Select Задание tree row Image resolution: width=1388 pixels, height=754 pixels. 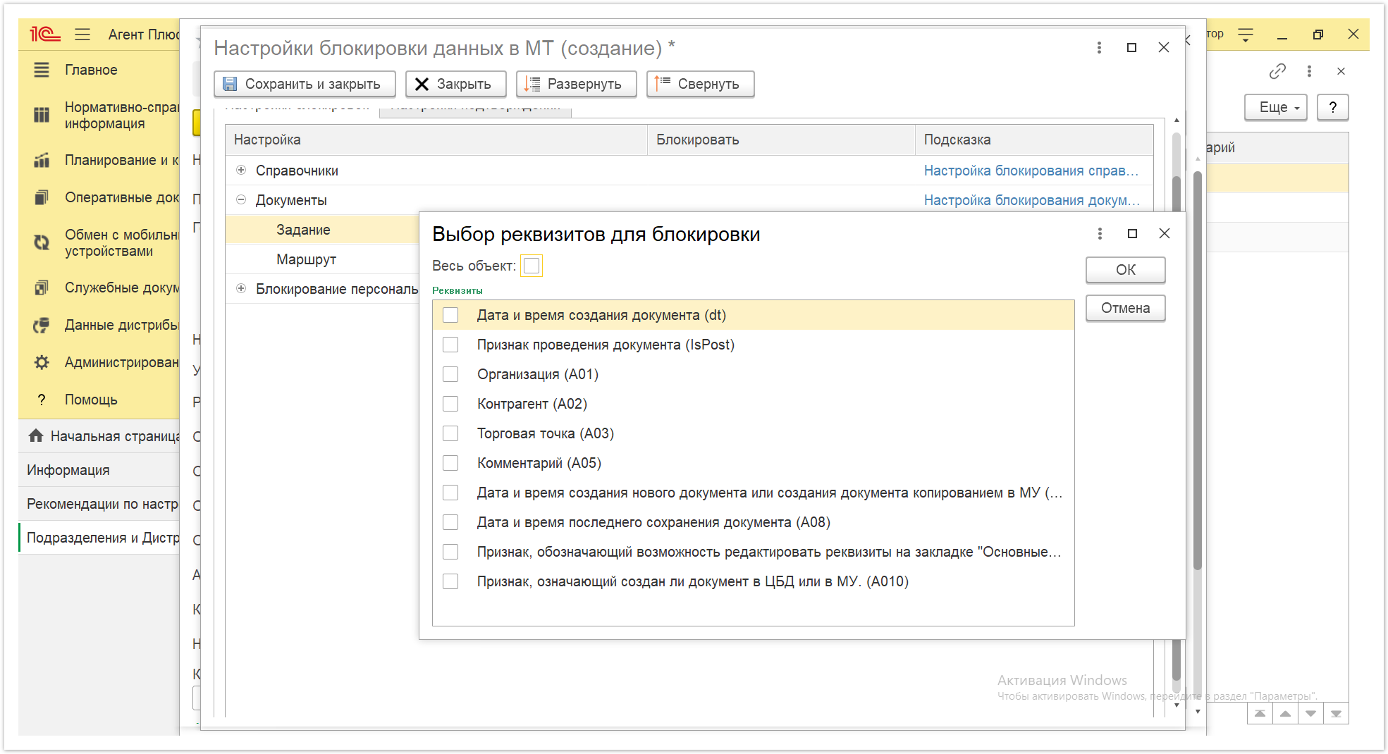point(322,230)
